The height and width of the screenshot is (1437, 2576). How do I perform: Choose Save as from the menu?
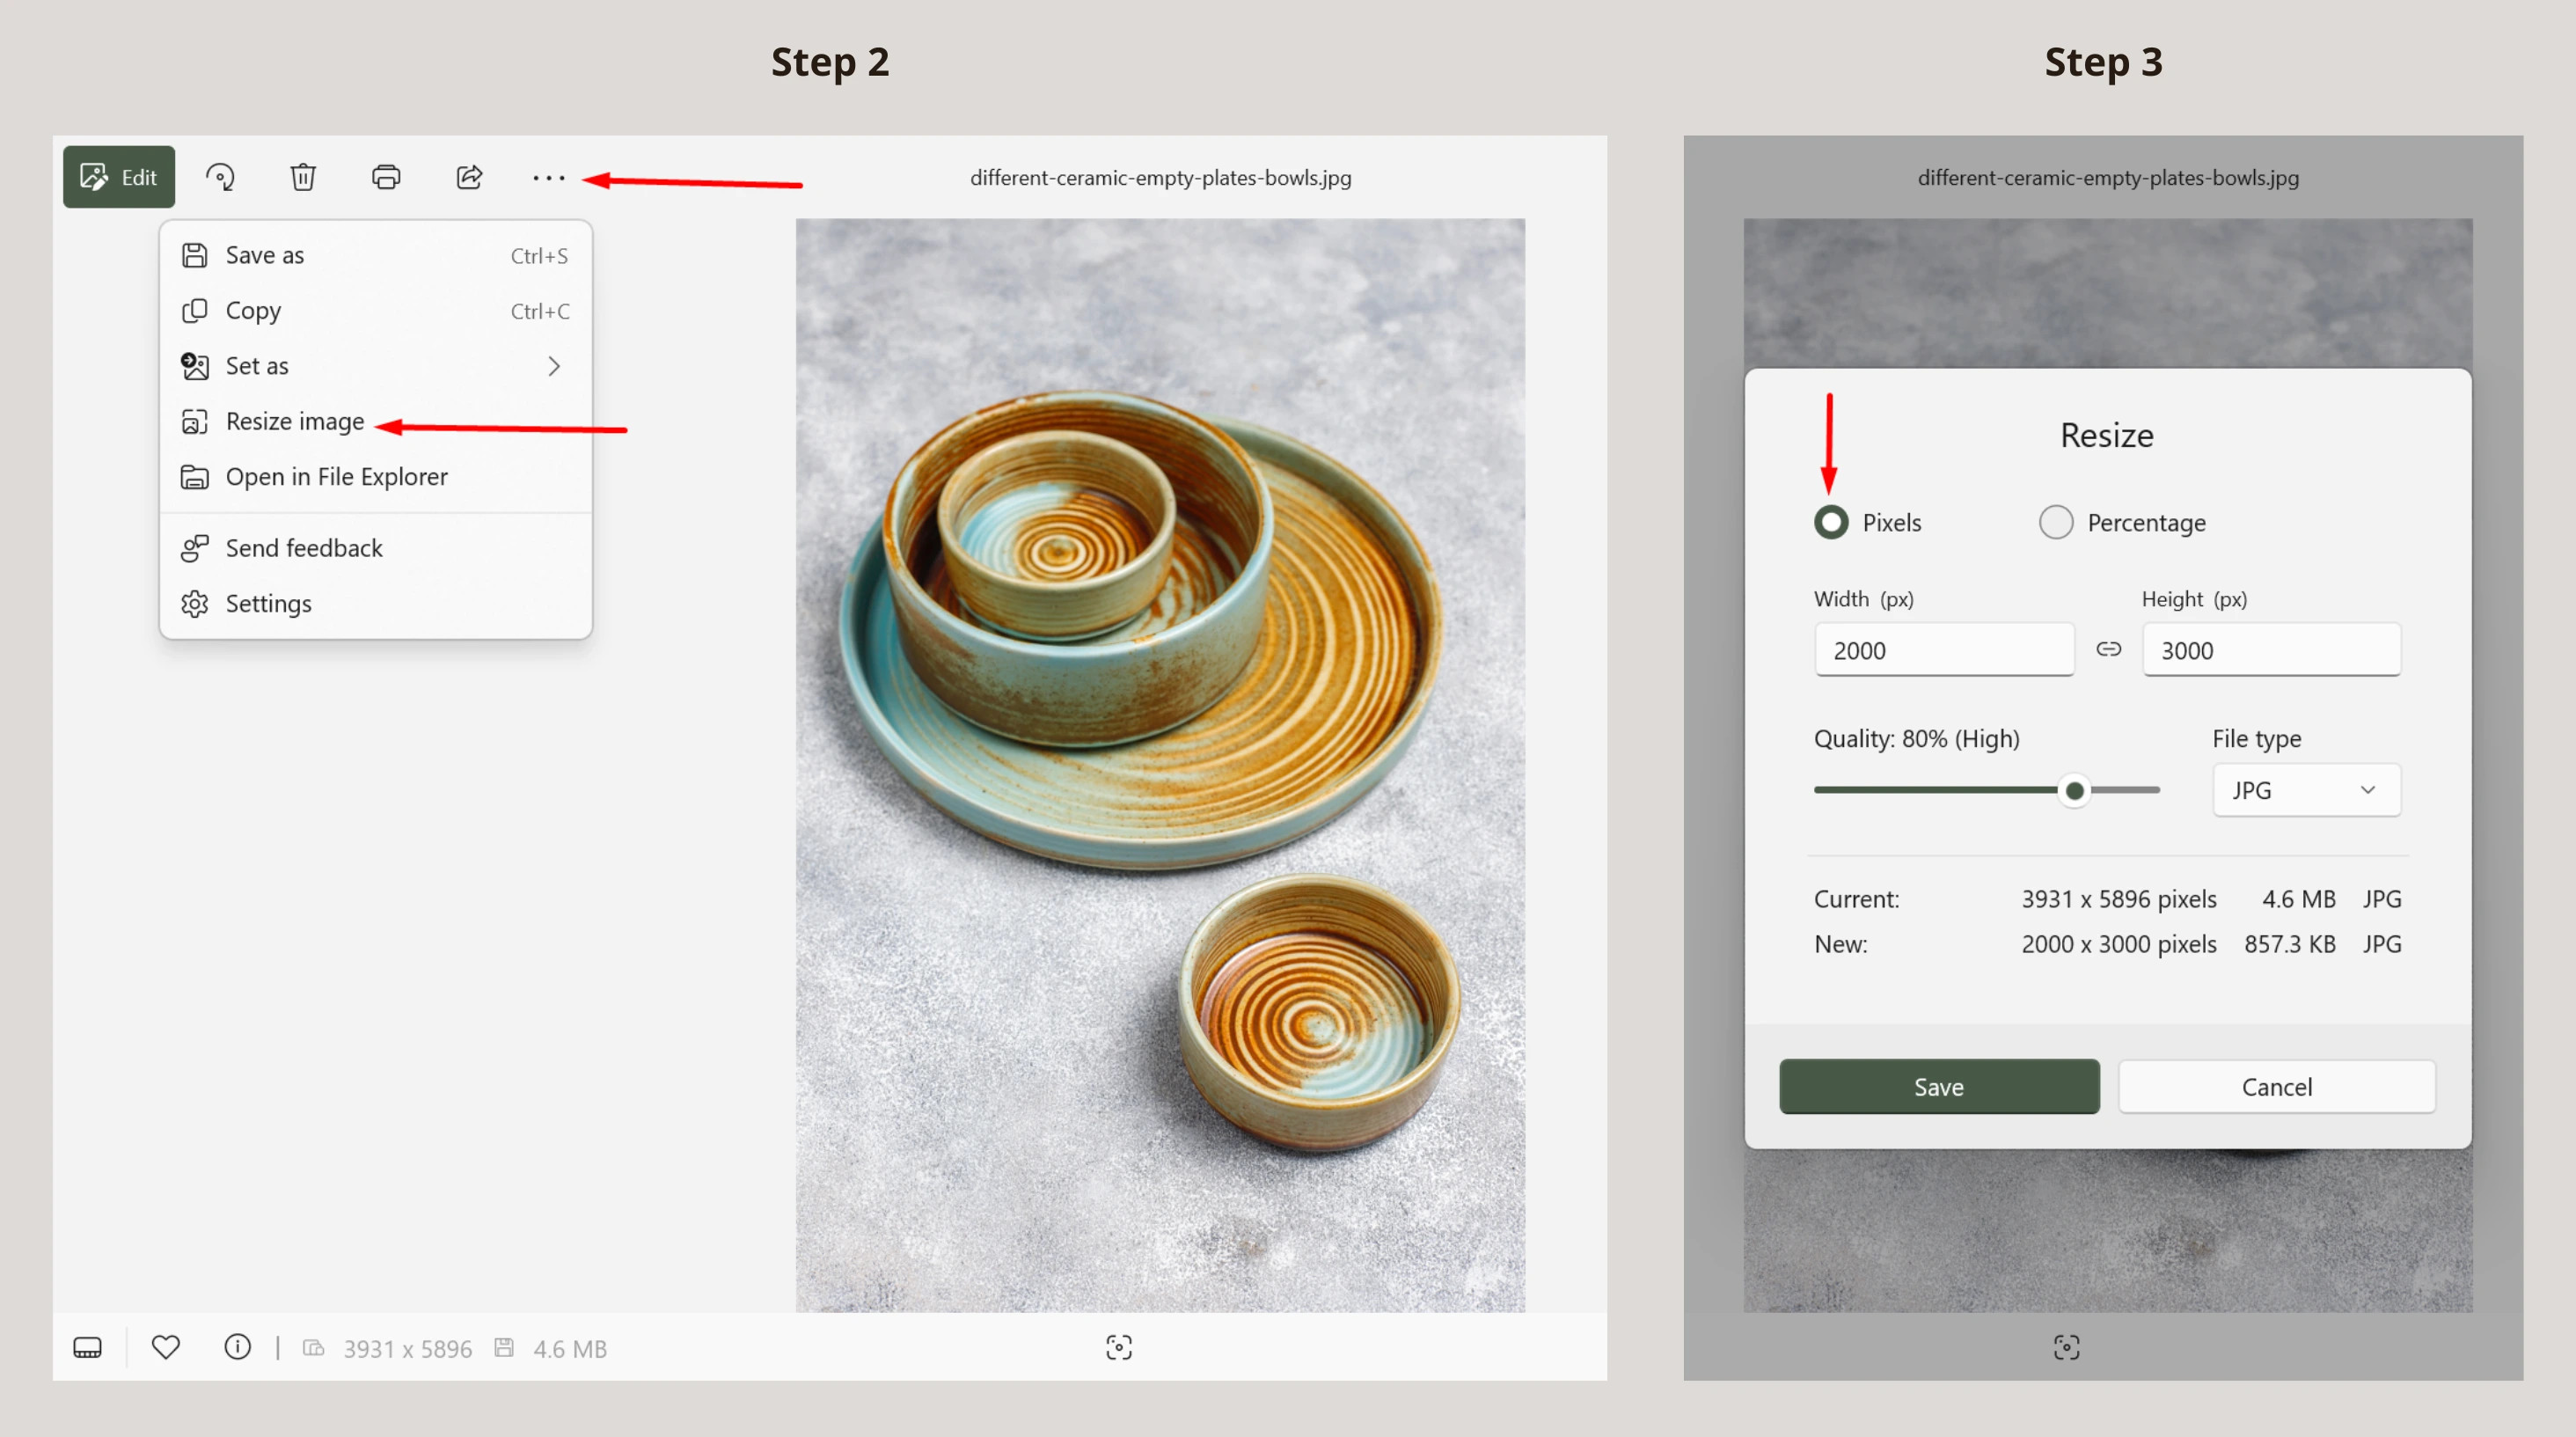coord(376,255)
